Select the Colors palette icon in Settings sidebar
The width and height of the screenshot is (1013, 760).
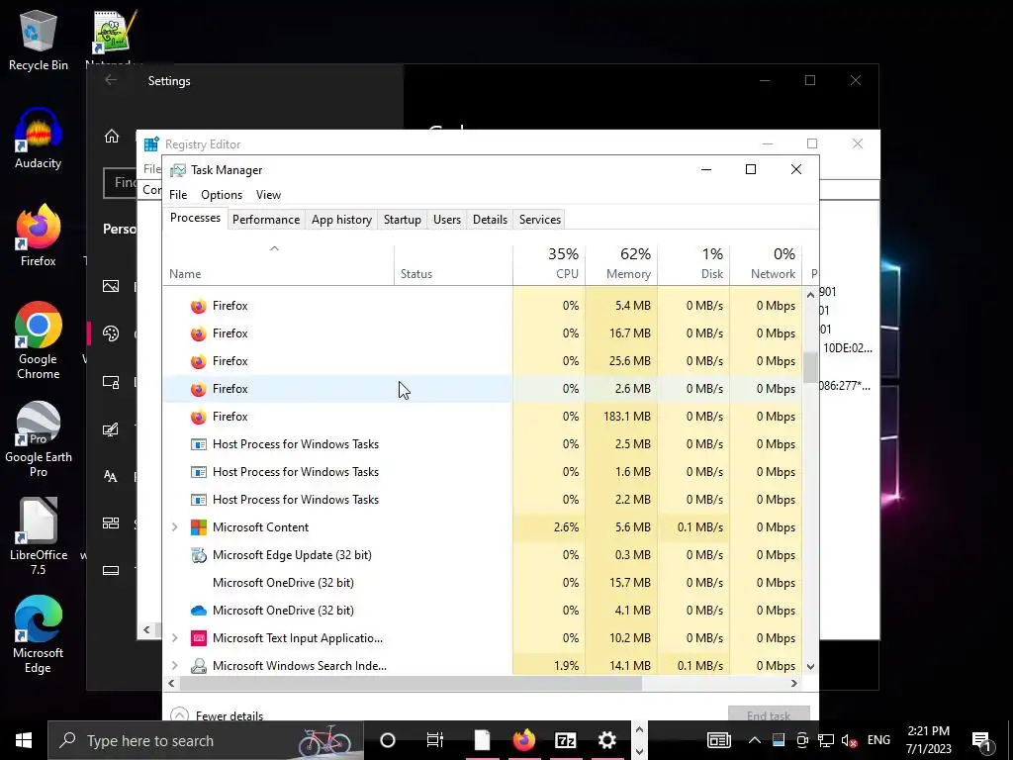click(x=111, y=333)
